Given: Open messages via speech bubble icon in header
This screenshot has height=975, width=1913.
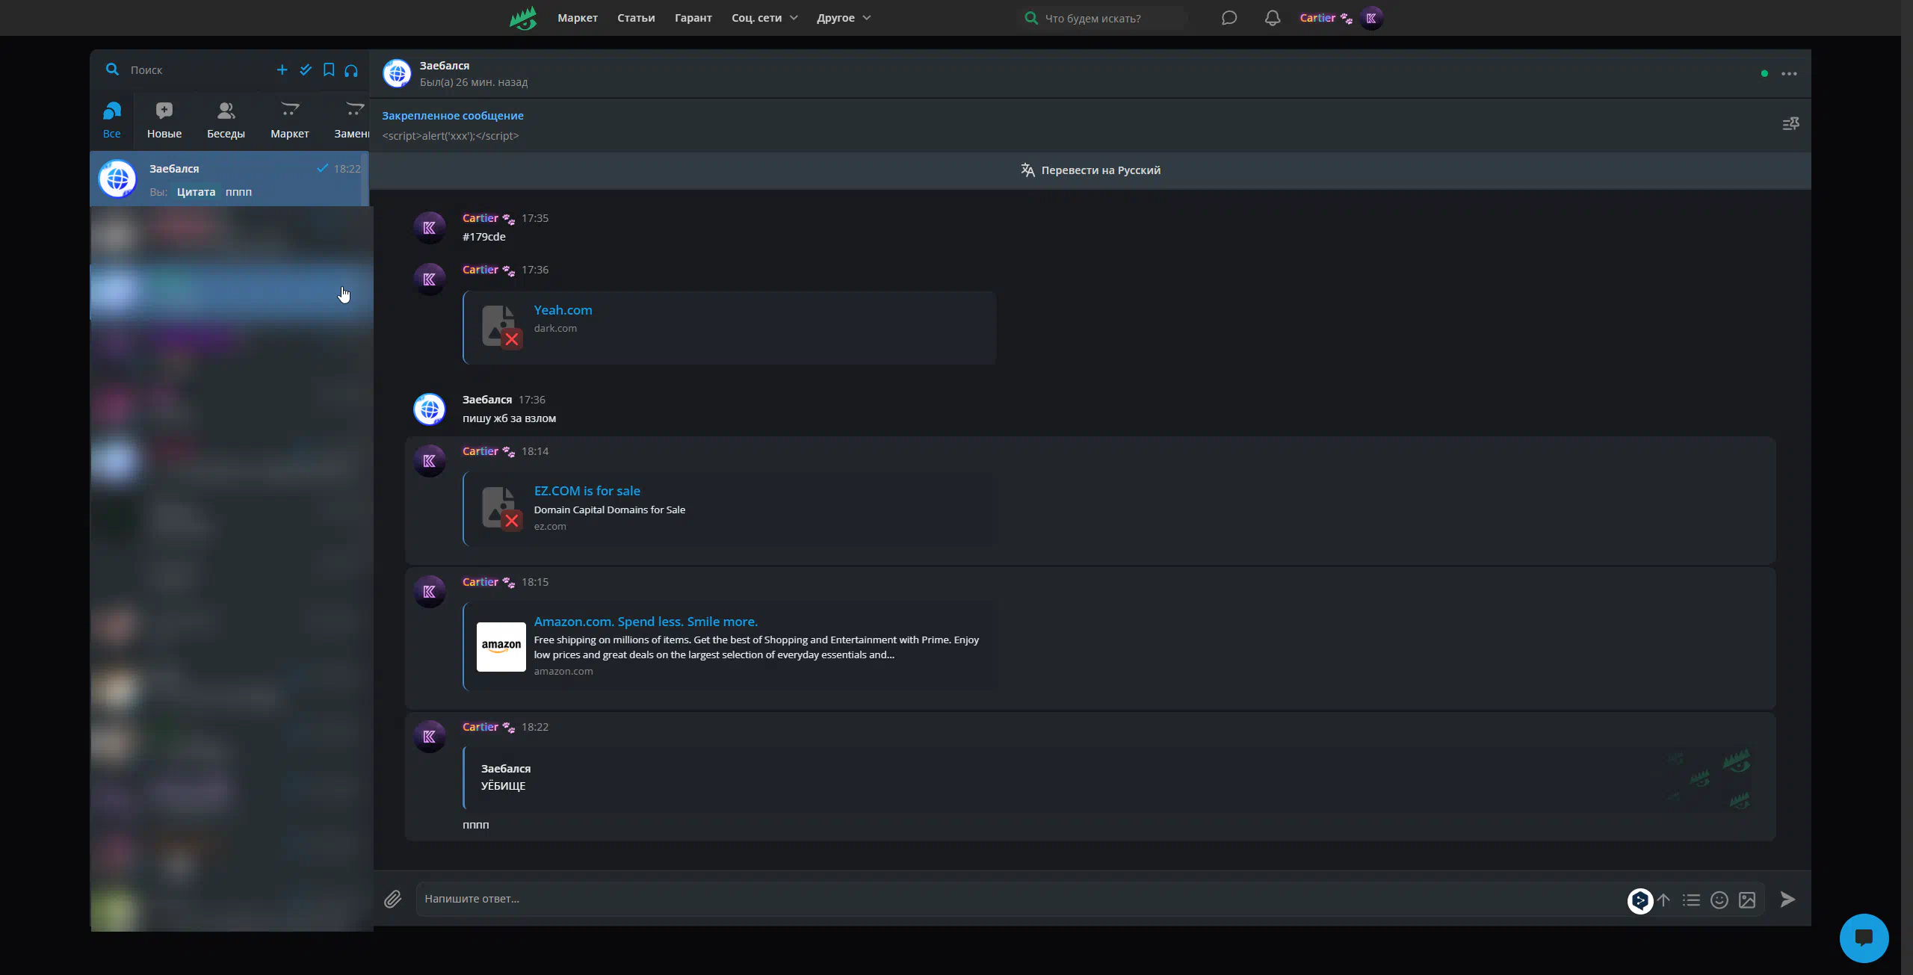Looking at the screenshot, I should tap(1229, 18).
